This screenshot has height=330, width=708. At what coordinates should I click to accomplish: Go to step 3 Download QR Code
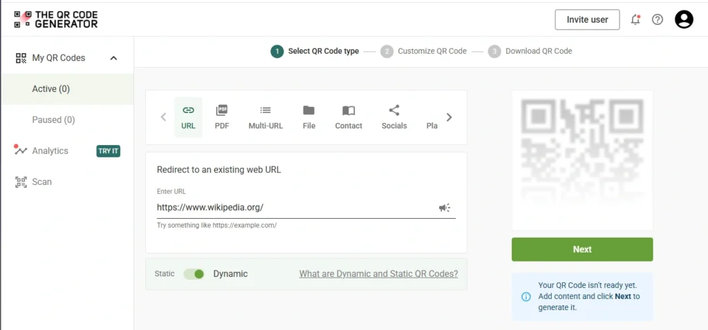(530, 51)
